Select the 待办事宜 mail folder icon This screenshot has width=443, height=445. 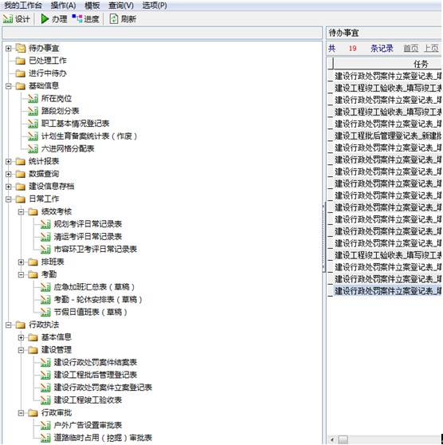(x=21, y=48)
